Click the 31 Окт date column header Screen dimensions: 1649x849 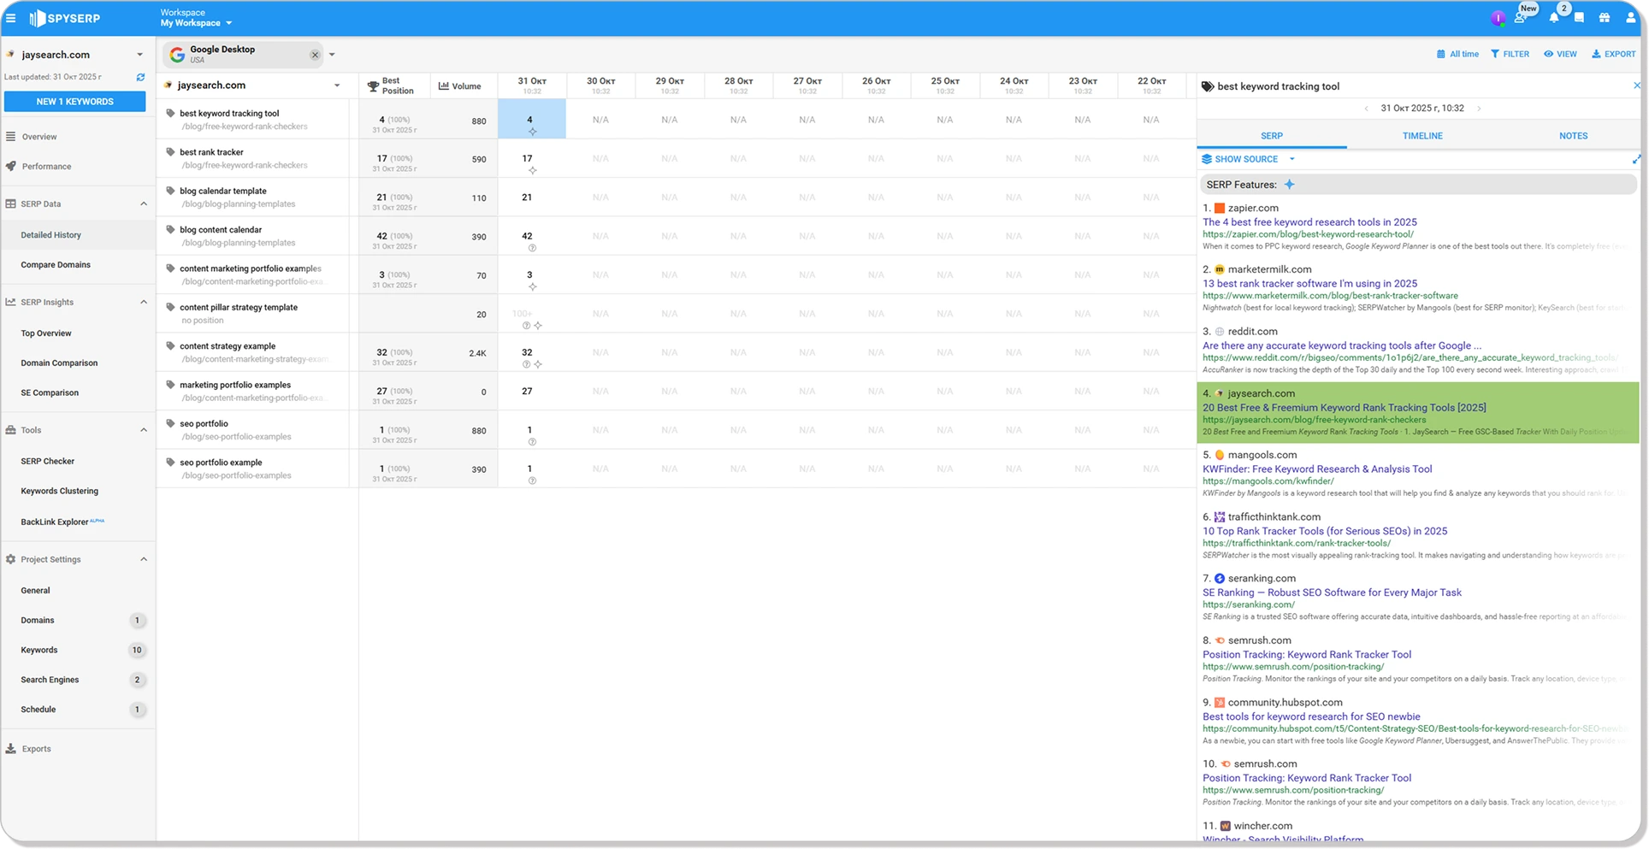pyautogui.click(x=532, y=85)
